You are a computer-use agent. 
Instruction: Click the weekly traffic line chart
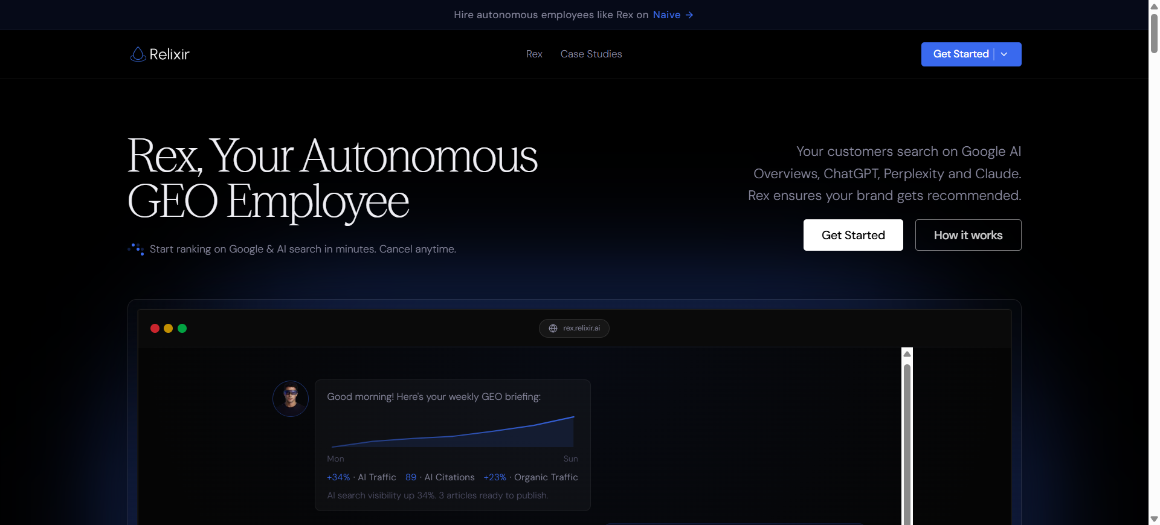453,432
